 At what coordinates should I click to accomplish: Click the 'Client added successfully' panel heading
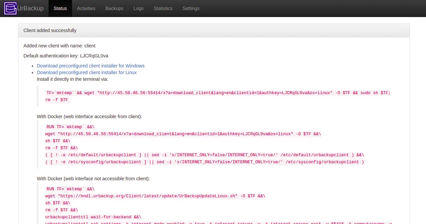click(x=214, y=30)
